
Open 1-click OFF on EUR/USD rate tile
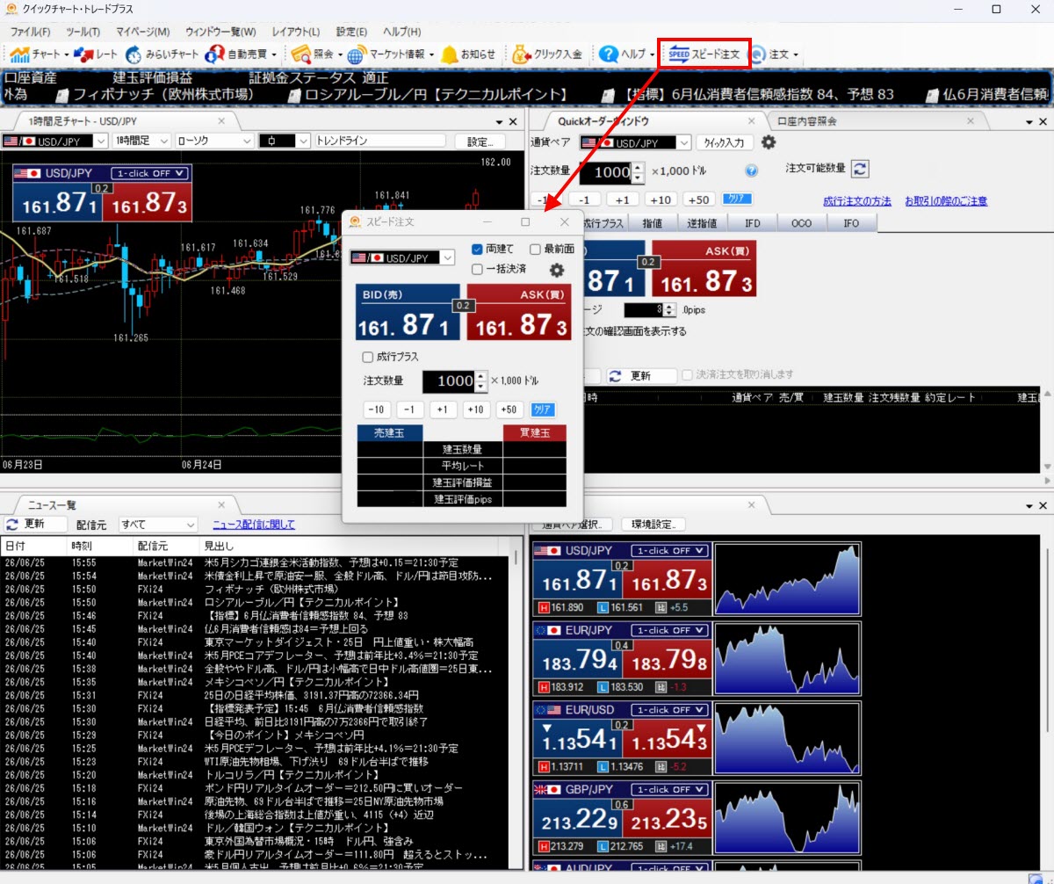pyautogui.click(x=670, y=710)
